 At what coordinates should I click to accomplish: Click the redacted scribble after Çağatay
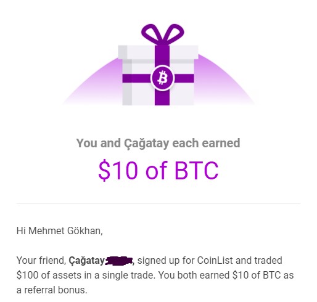[118, 261]
